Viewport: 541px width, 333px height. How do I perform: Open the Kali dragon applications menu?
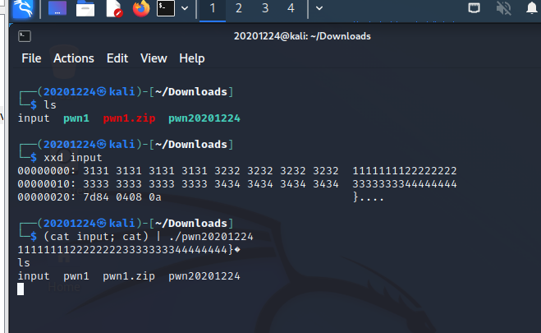tap(23, 9)
